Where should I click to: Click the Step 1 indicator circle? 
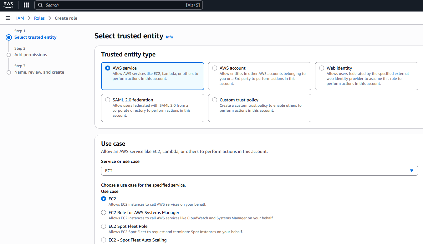tap(9, 37)
